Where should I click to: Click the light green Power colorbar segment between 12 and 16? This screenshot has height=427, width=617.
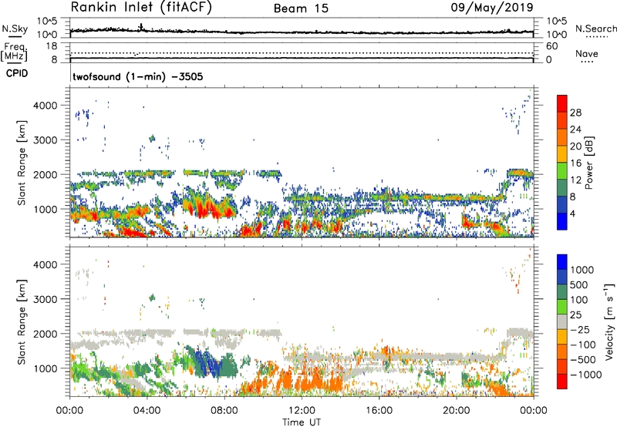click(562, 171)
